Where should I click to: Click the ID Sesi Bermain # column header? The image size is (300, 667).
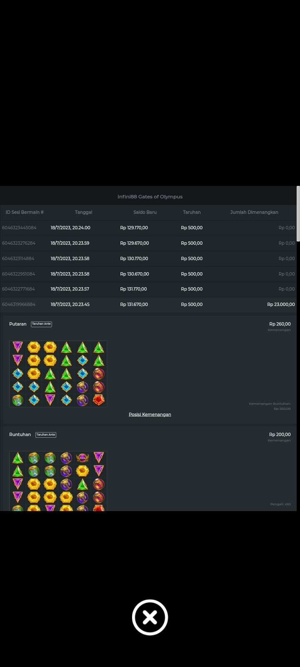(x=25, y=212)
